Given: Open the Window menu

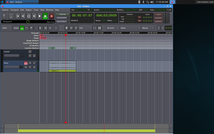Looking at the screenshot, I should click(49, 10).
